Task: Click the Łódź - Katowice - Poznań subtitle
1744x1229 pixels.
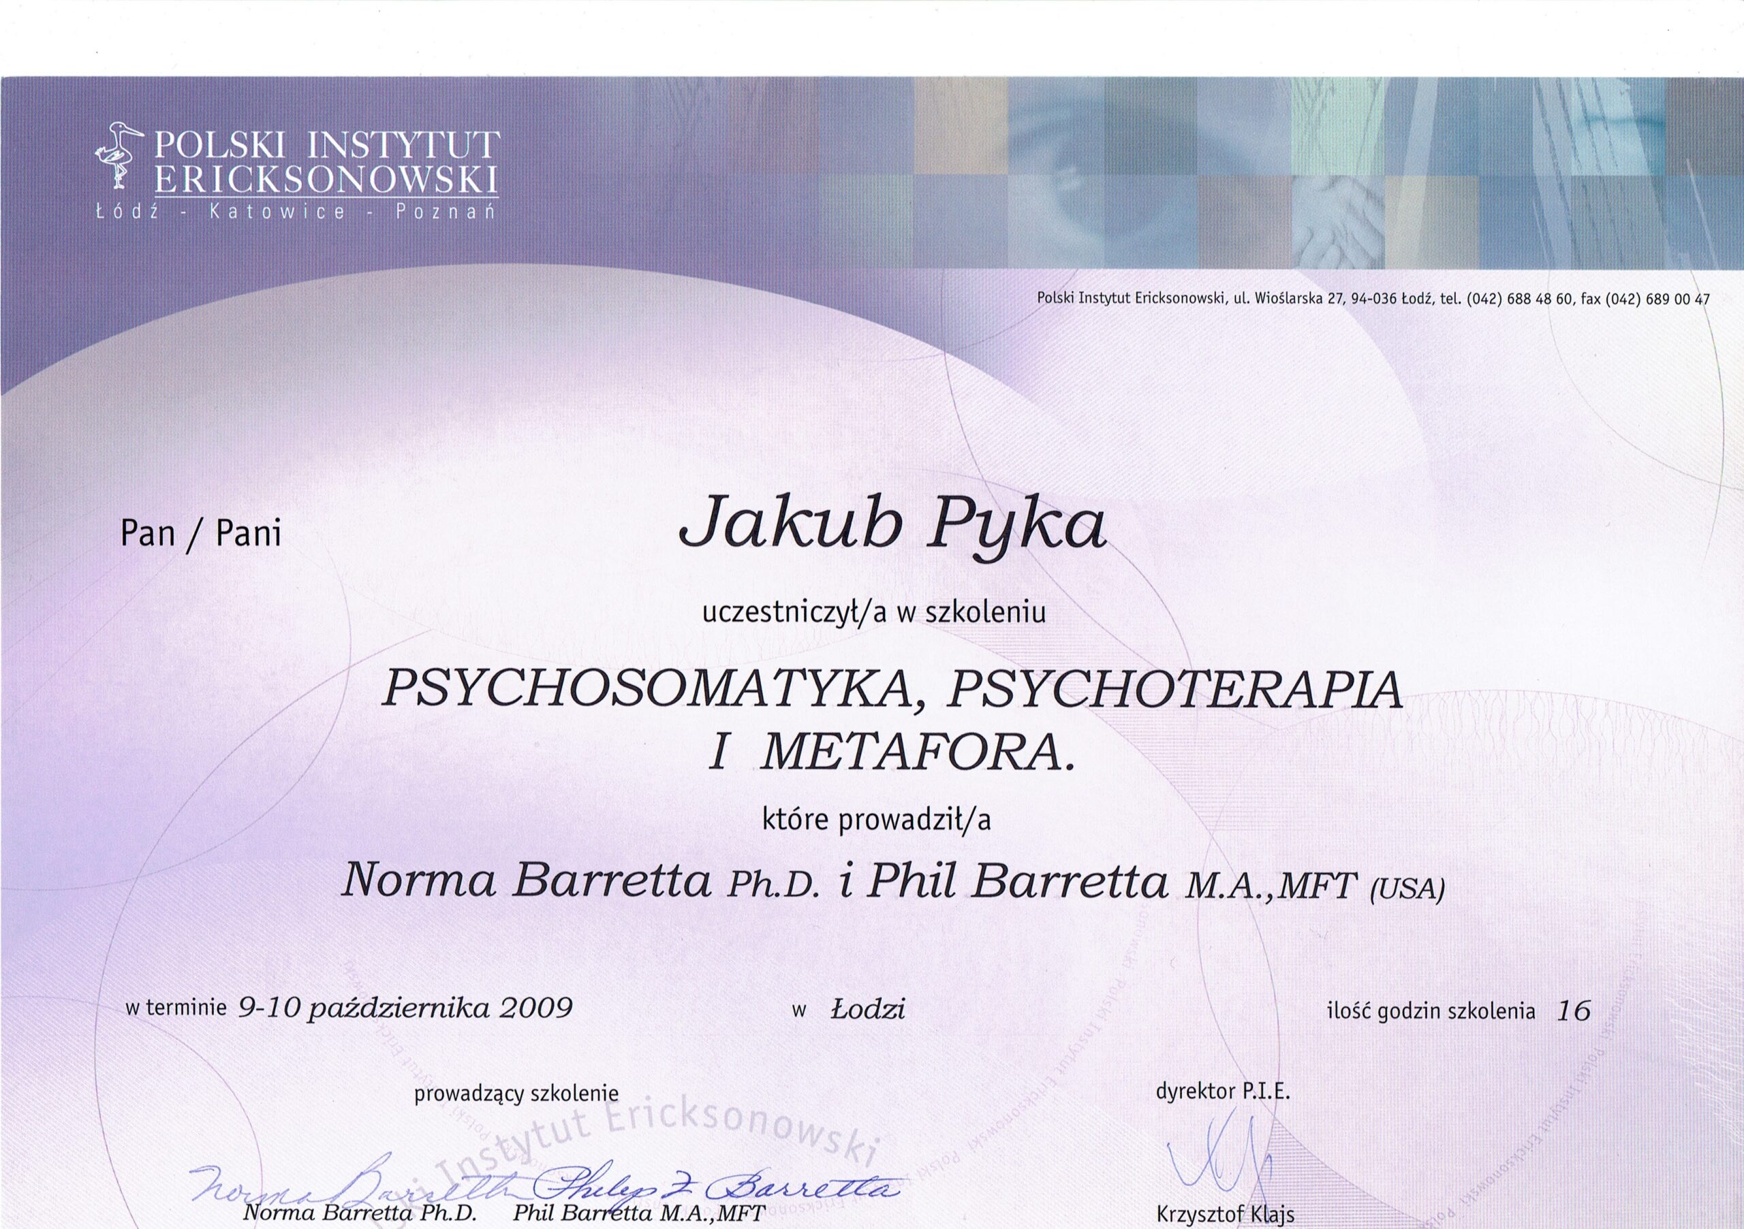Action: [296, 213]
